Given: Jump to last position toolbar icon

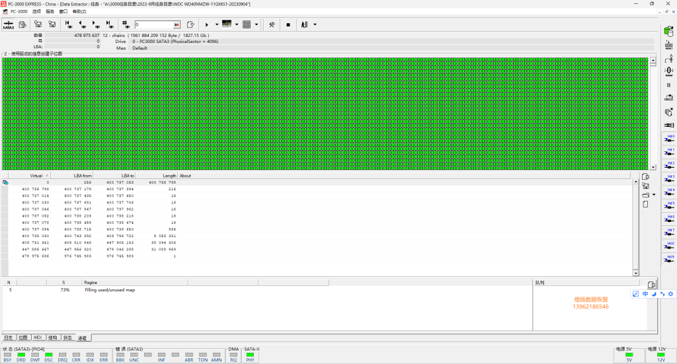Looking at the screenshot, I should 109,24.
